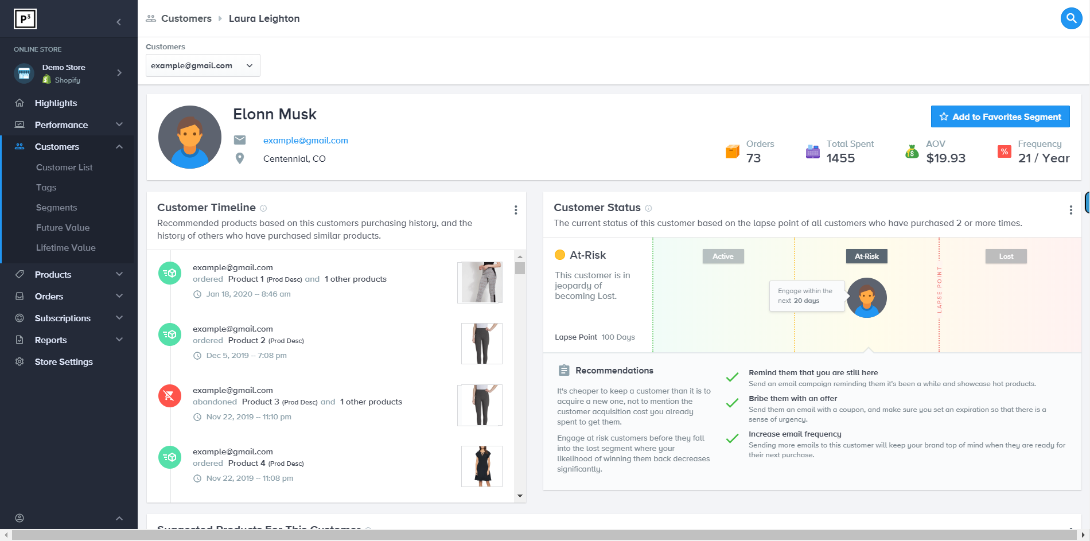Viewport: 1090px width, 541px height.
Task: Click the At-Risk marker on lapse timeline
Action: pos(866,256)
